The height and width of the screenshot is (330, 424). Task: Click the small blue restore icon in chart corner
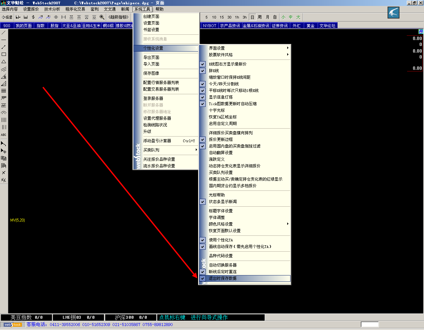pyautogui.click(x=421, y=31)
